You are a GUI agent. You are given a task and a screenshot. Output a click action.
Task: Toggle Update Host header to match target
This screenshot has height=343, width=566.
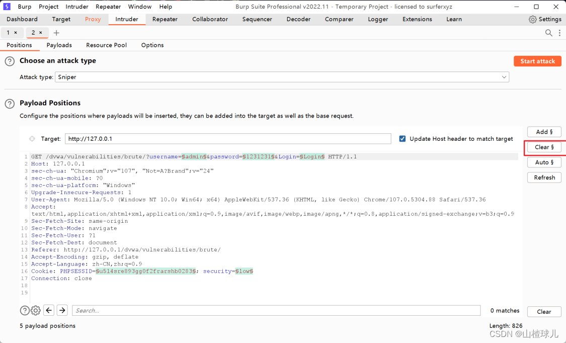tap(402, 139)
